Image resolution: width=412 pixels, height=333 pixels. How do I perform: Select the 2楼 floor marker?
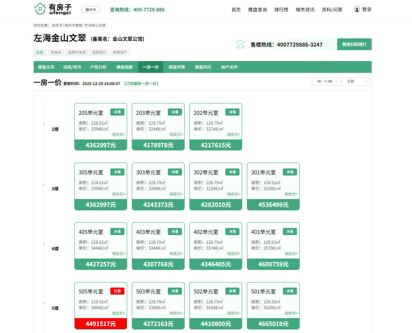[x=55, y=129]
